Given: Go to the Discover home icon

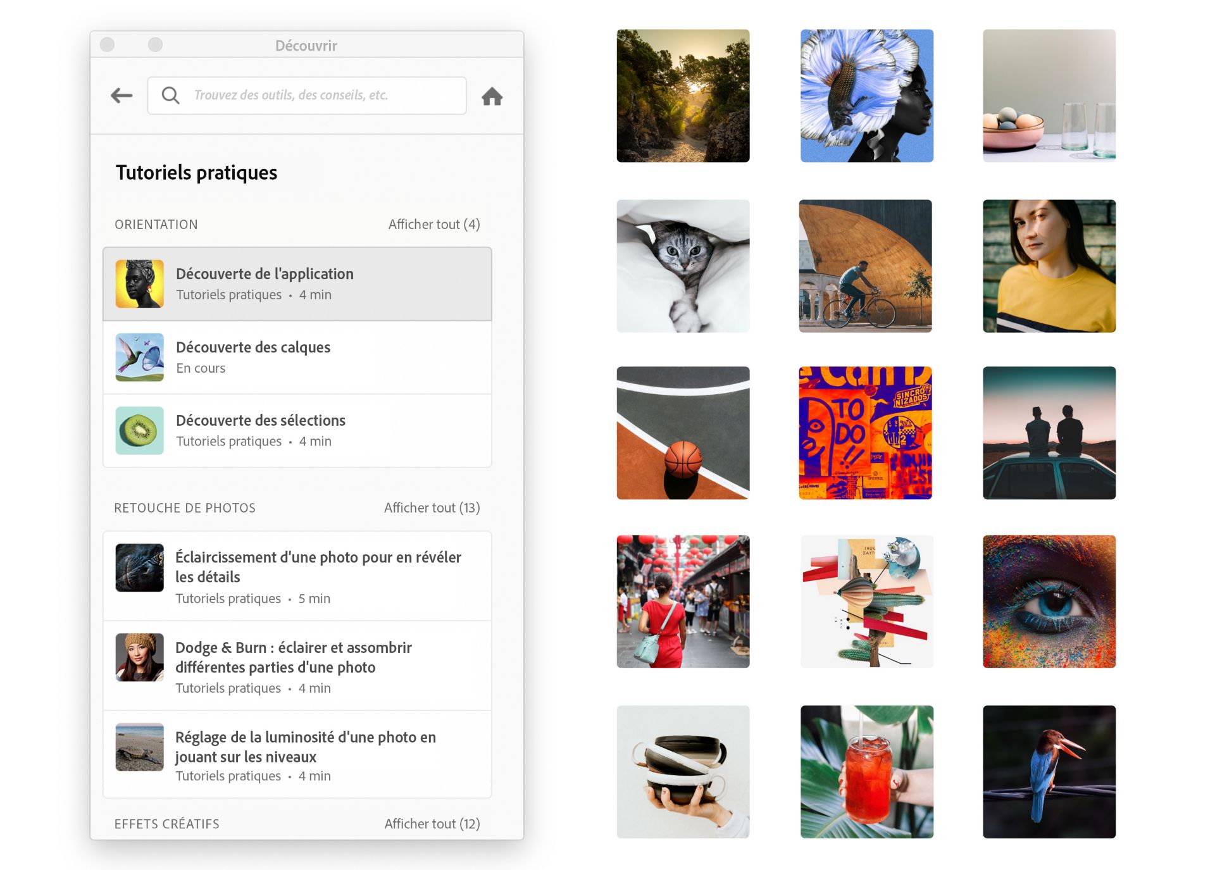Looking at the screenshot, I should [492, 96].
